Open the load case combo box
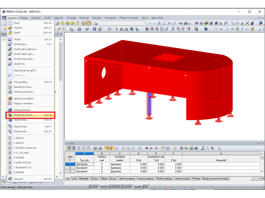 point(122,23)
